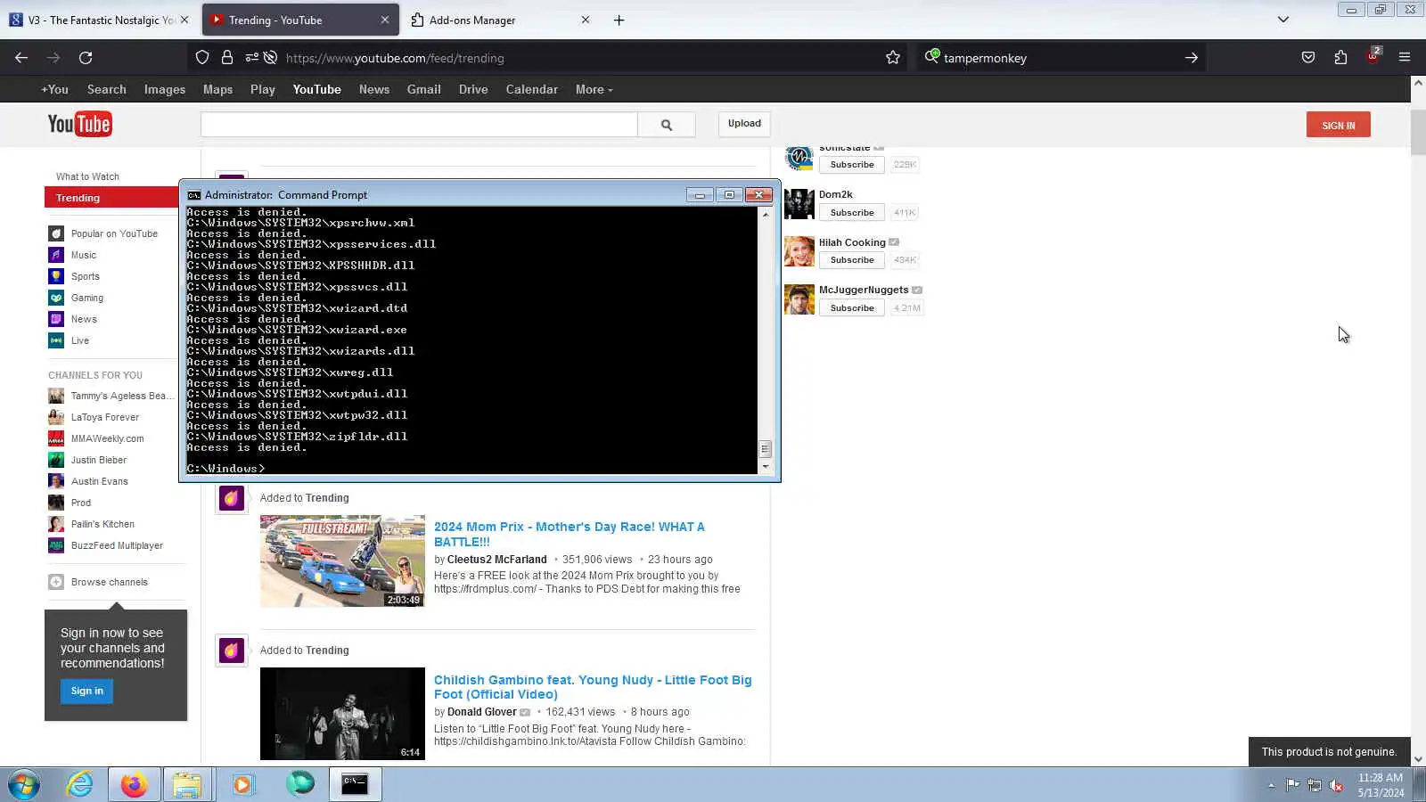The image size is (1426, 802).
Task: Close the Add-ons Manager tab
Action: tap(586, 20)
